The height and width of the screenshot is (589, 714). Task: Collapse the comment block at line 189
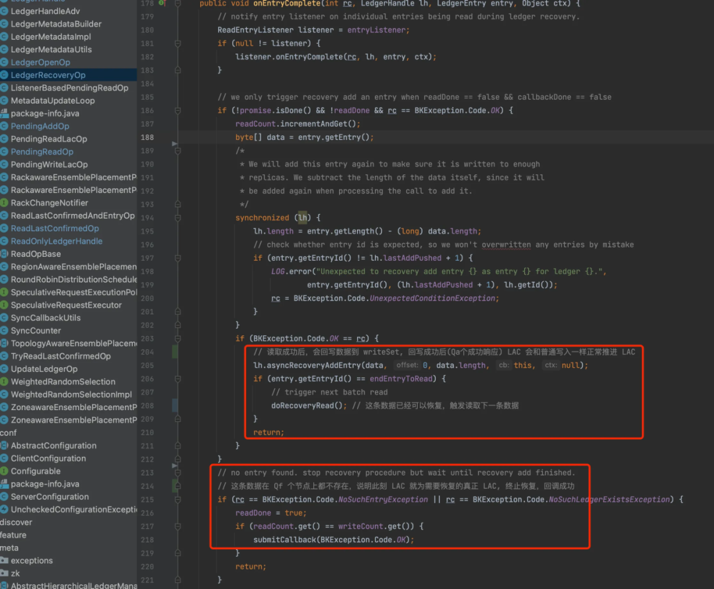pos(178,151)
